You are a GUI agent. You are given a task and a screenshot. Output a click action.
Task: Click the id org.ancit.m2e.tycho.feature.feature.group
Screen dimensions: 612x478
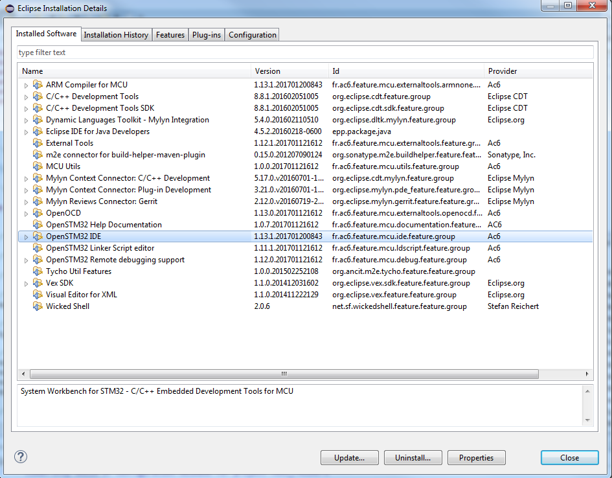click(403, 271)
